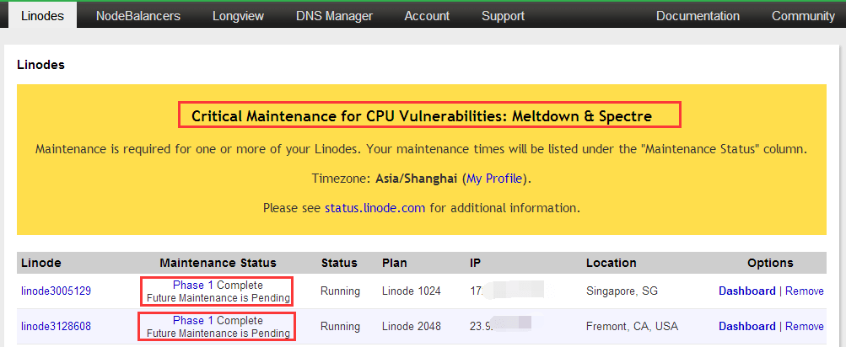Viewport: 846px width, 347px height.
Task: Remove the Fremont Linode
Action: [804, 327]
